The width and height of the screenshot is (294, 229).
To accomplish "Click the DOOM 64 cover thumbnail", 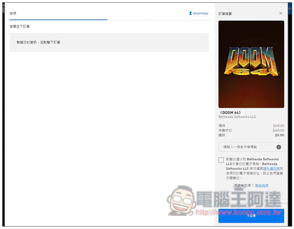I will click(251, 64).
